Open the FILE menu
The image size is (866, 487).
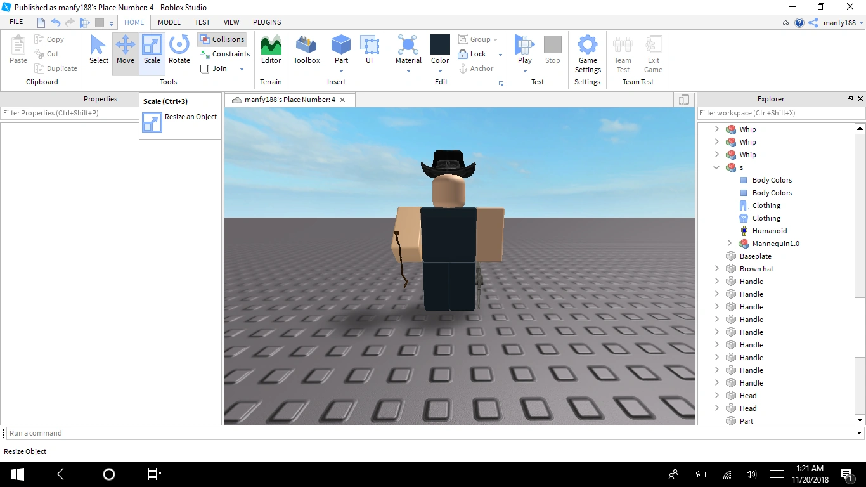click(15, 21)
